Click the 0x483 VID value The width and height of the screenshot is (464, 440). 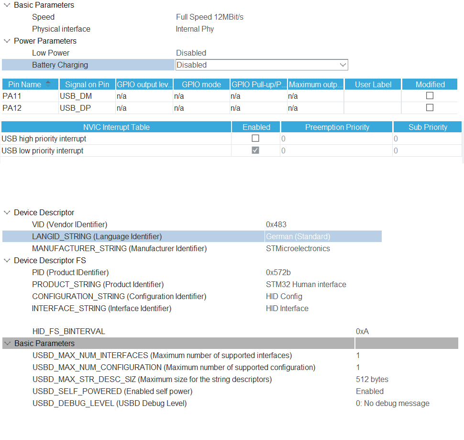(x=276, y=224)
